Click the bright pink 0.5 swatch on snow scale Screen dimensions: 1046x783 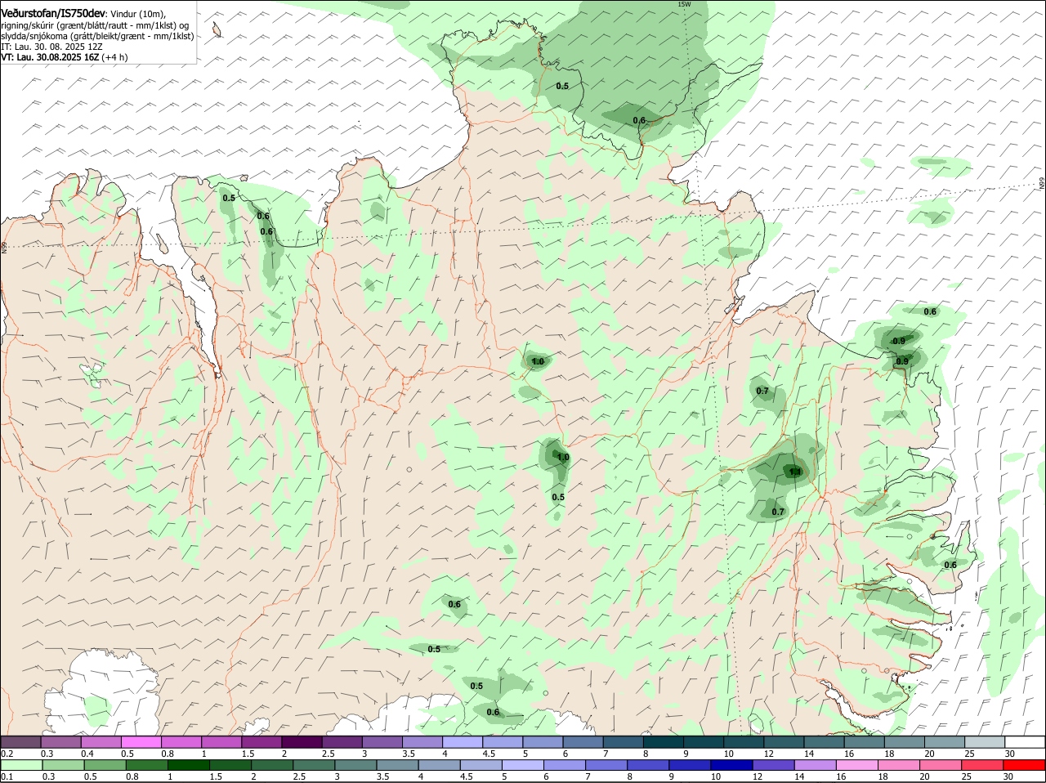click(141, 742)
